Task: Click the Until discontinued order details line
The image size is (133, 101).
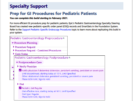Action: 49,74
